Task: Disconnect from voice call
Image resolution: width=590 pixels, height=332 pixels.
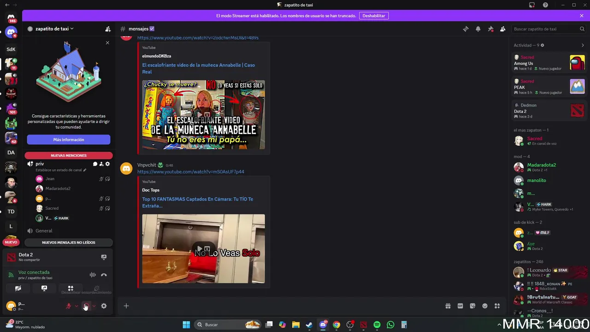Action: pos(104,275)
